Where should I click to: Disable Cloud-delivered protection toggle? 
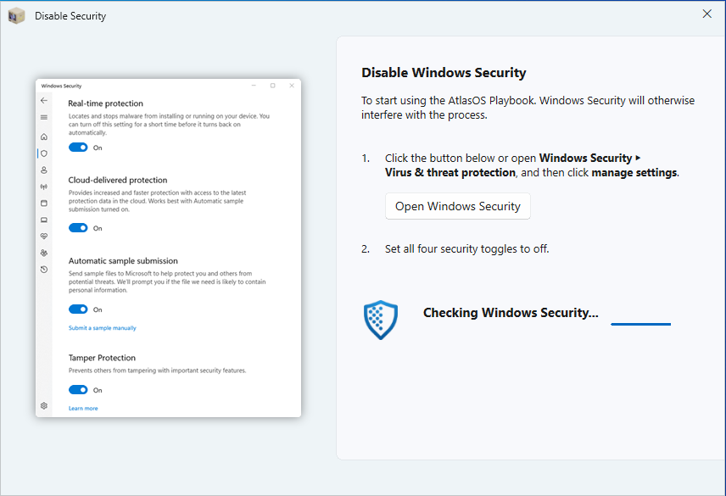pyautogui.click(x=78, y=228)
